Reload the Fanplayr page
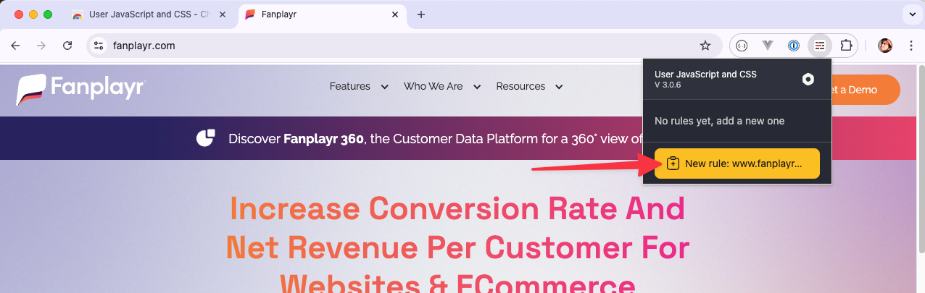 [67, 46]
